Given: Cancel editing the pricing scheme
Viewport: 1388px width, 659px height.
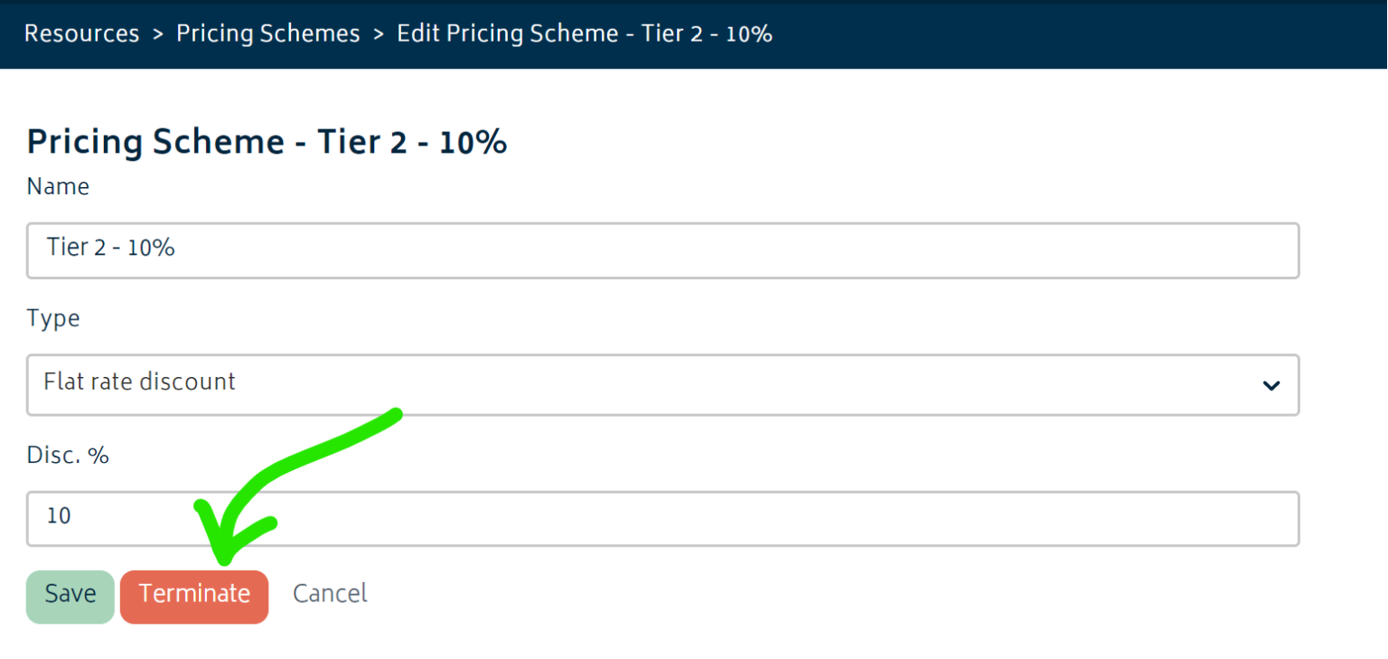Looking at the screenshot, I should [330, 594].
